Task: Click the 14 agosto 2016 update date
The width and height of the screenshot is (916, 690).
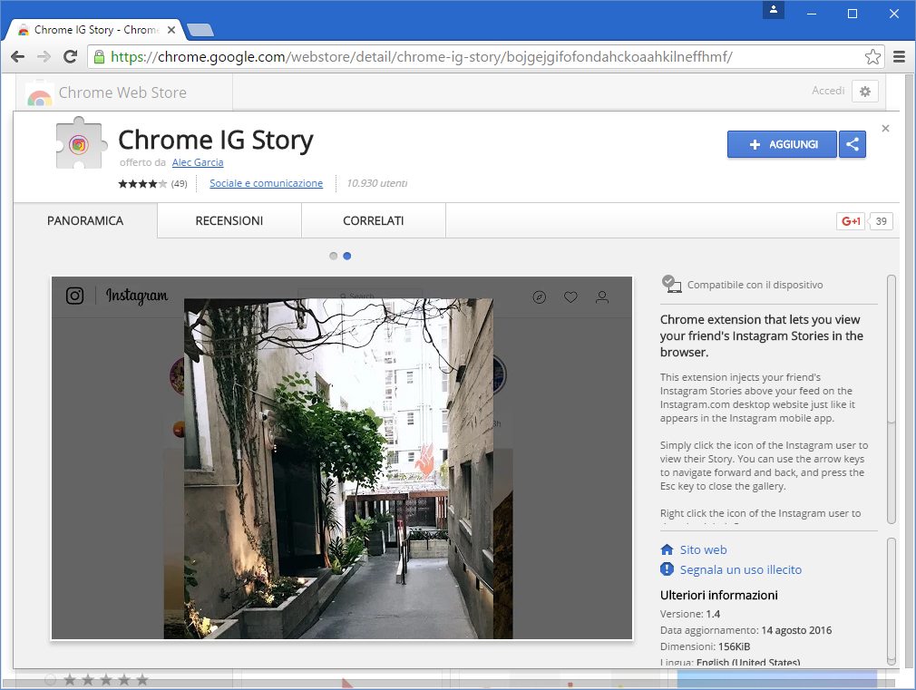Action: coord(796,630)
